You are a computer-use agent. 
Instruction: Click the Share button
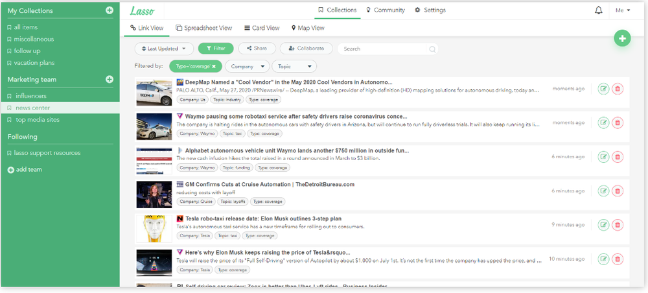tap(257, 49)
